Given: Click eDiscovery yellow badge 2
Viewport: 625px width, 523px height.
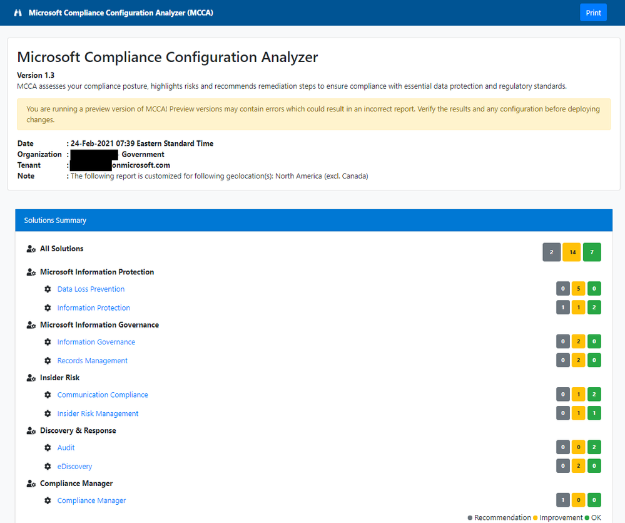Looking at the screenshot, I should click(x=578, y=466).
